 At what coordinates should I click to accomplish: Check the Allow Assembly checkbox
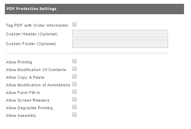coord(74,114)
